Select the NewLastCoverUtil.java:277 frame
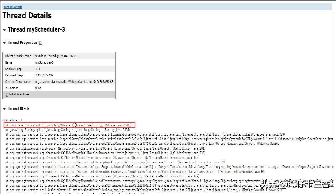Screen dimensions: 336x194 click(144, 190)
